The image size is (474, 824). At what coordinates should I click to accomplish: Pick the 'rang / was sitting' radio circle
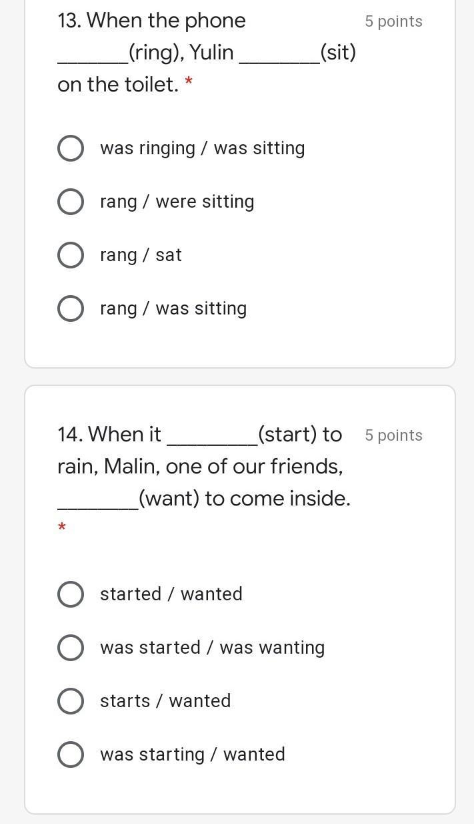click(71, 308)
